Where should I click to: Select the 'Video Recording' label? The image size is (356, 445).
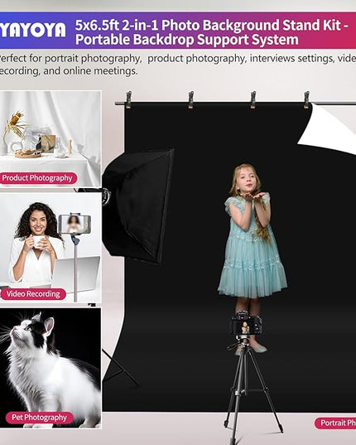(x=33, y=294)
